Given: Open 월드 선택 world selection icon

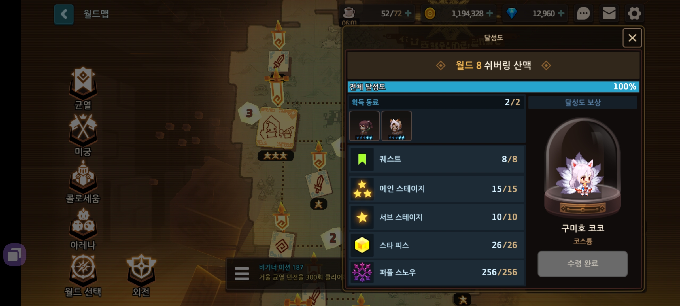Looking at the screenshot, I should (x=83, y=275).
